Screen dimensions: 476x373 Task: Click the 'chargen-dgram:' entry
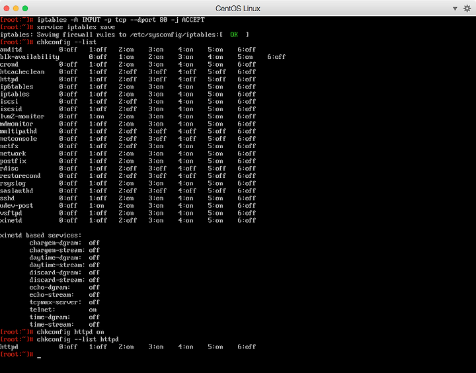pos(56,243)
